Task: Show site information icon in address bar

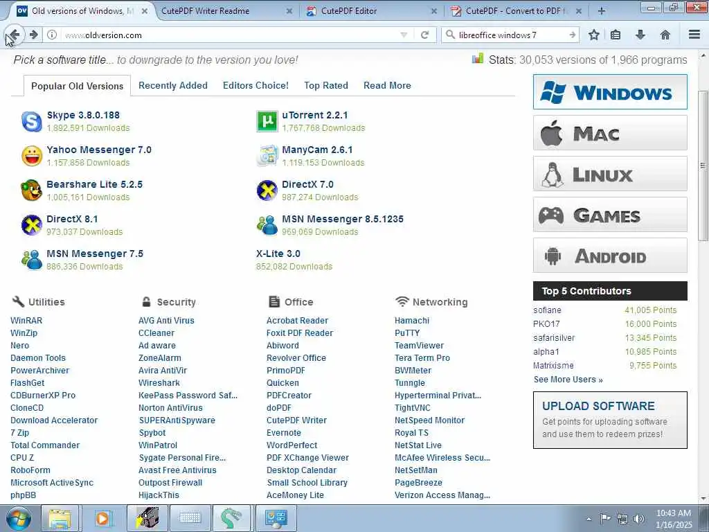Action: (x=52, y=35)
